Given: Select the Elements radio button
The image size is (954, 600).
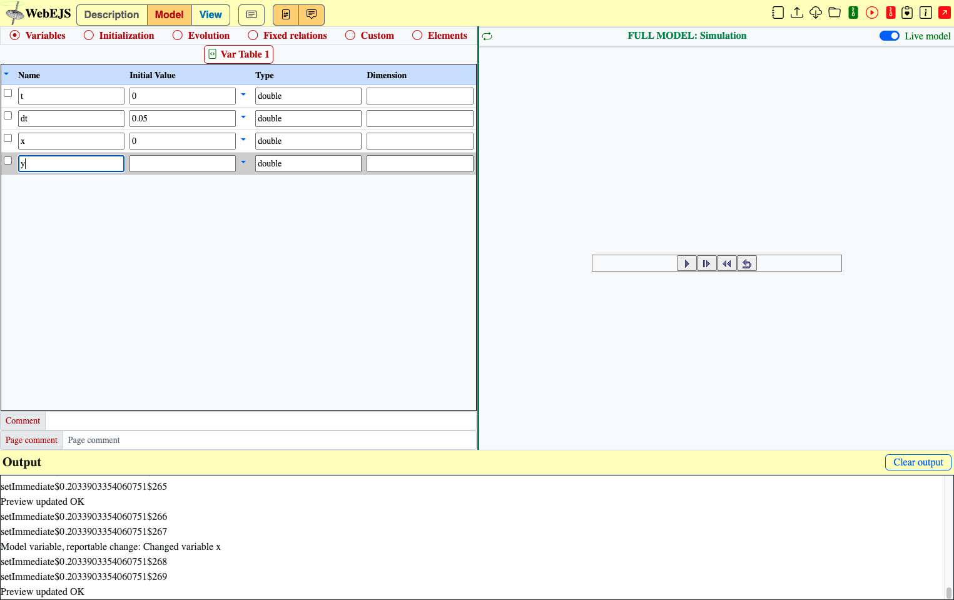Looking at the screenshot, I should click(417, 36).
